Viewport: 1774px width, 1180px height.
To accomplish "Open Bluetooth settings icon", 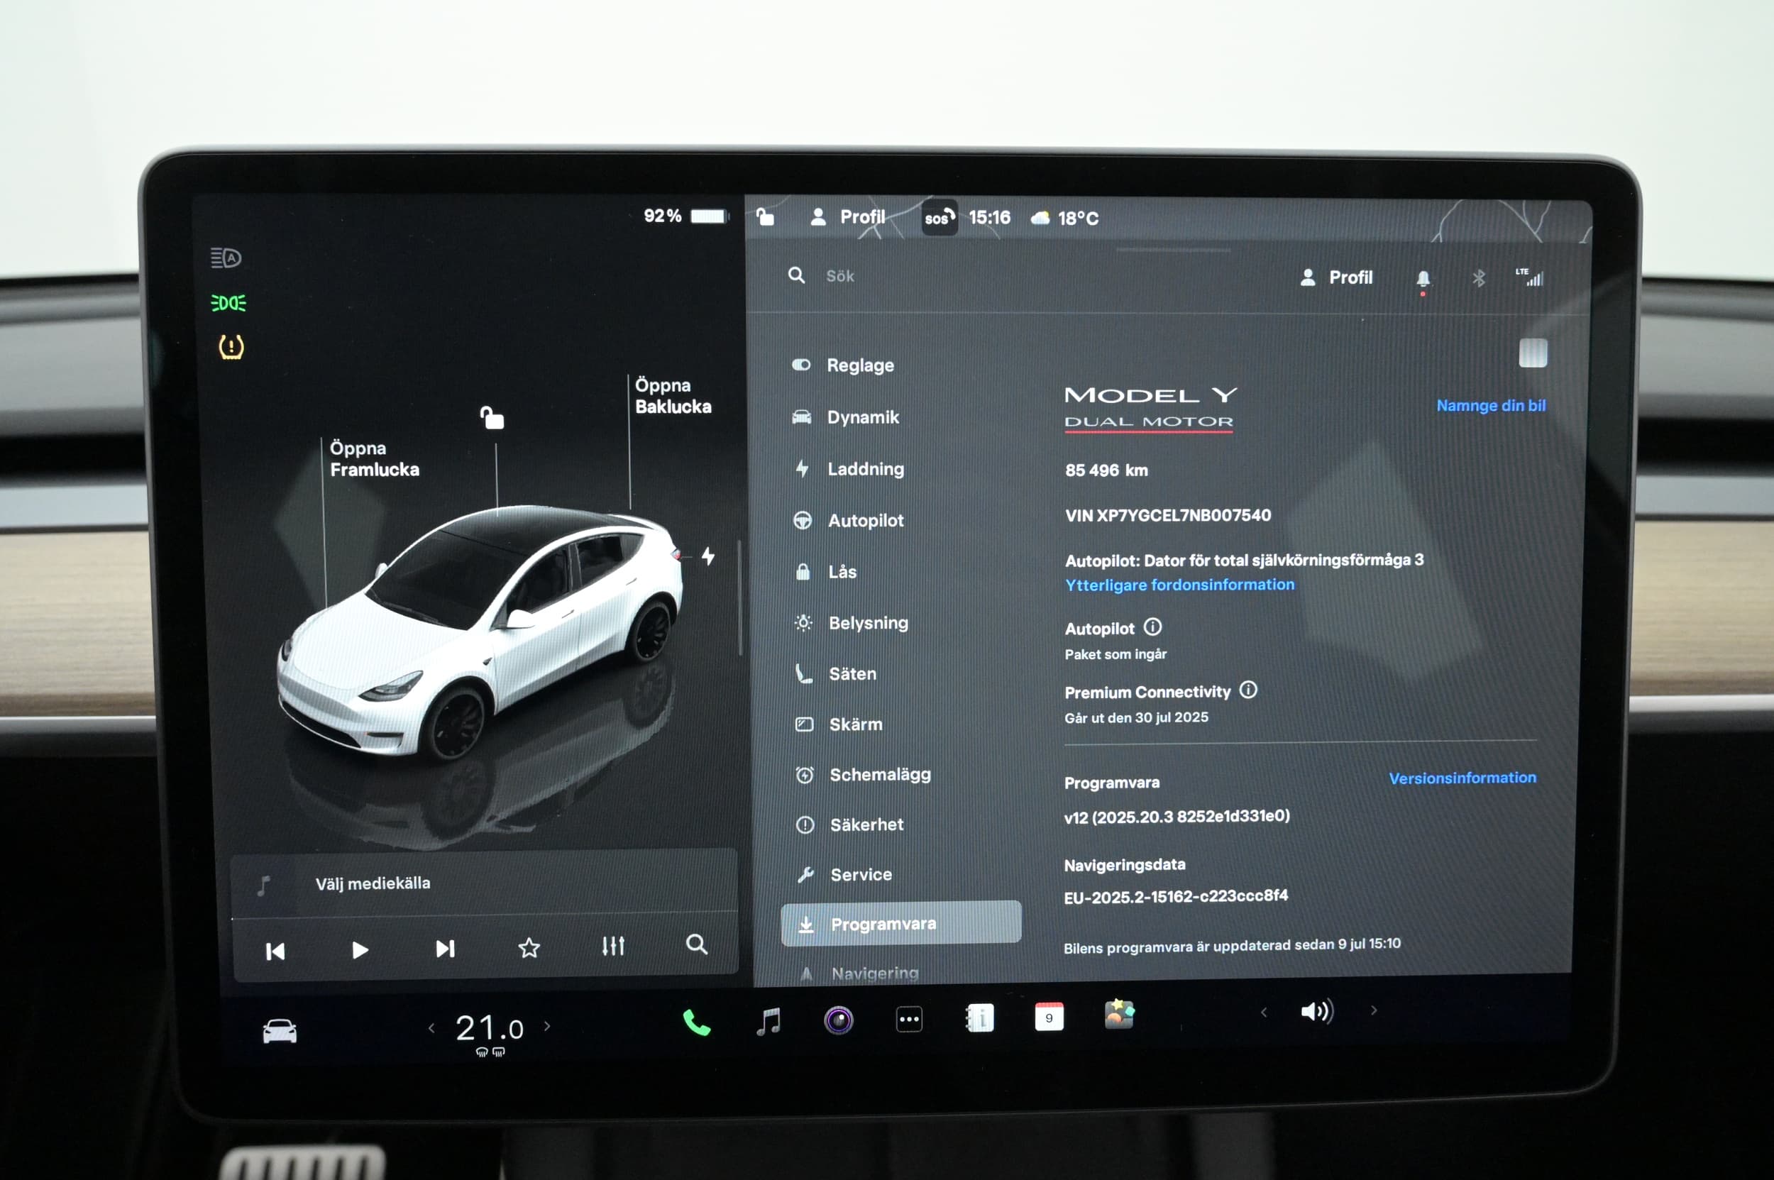I will 1478,278.
